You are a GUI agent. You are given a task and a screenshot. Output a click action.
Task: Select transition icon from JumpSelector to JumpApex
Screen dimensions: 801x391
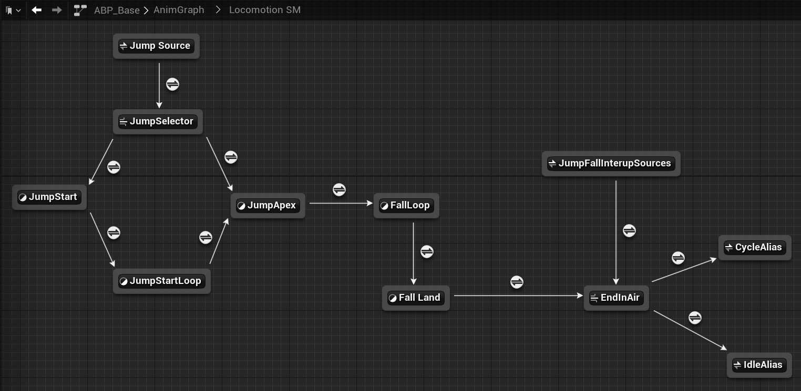tap(231, 157)
